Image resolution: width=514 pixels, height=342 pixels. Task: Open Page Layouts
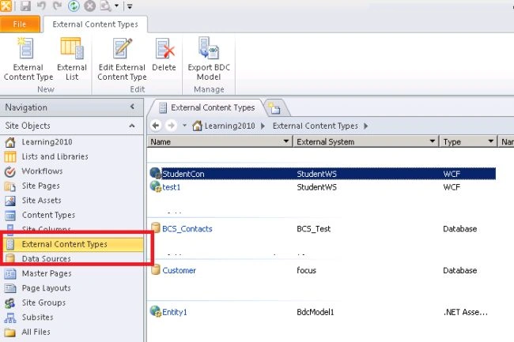click(x=46, y=288)
